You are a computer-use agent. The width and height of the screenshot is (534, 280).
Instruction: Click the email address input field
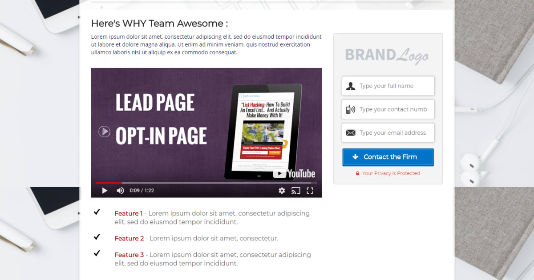388,133
